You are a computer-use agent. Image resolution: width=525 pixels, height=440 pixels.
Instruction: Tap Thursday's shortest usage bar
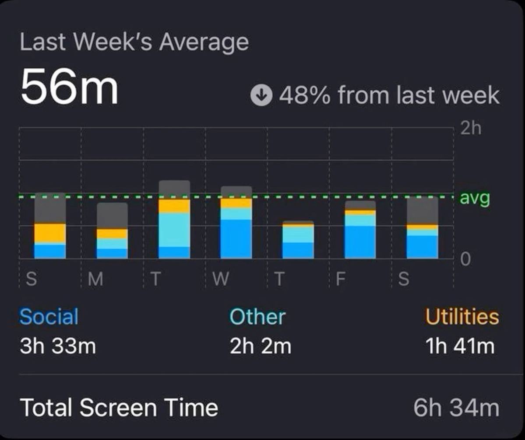298,239
